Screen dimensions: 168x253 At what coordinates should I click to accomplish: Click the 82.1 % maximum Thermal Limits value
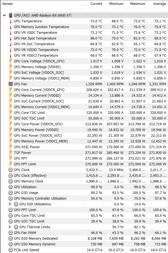[140, 227]
